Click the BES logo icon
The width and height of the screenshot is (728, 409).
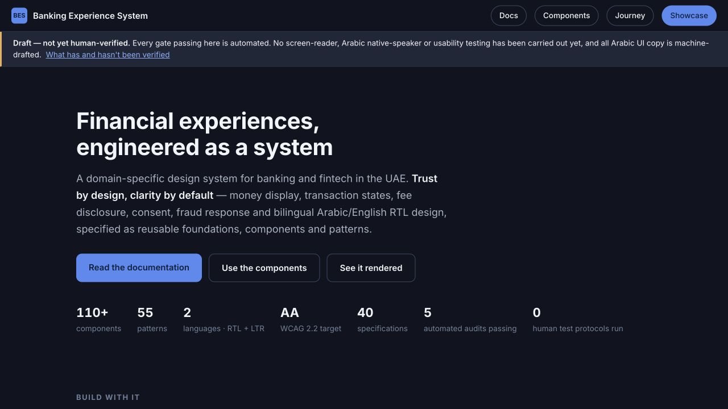tap(19, 16)
